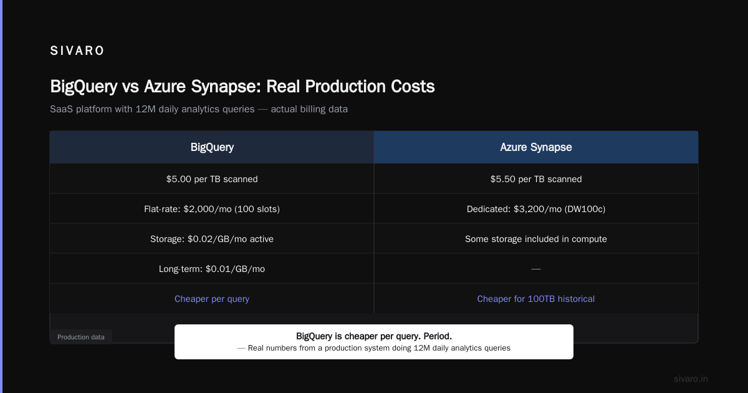The image size is (748, 393).
Task: Click the SIVARO logo text
Action: (x=77, y=51)
